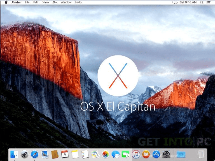215x161 pixels.
Task: Open the Help menu
Action: pos(78,2)
